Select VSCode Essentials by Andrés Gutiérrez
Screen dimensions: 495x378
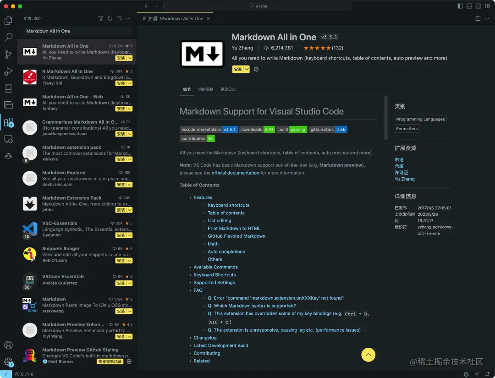point(77,280)
